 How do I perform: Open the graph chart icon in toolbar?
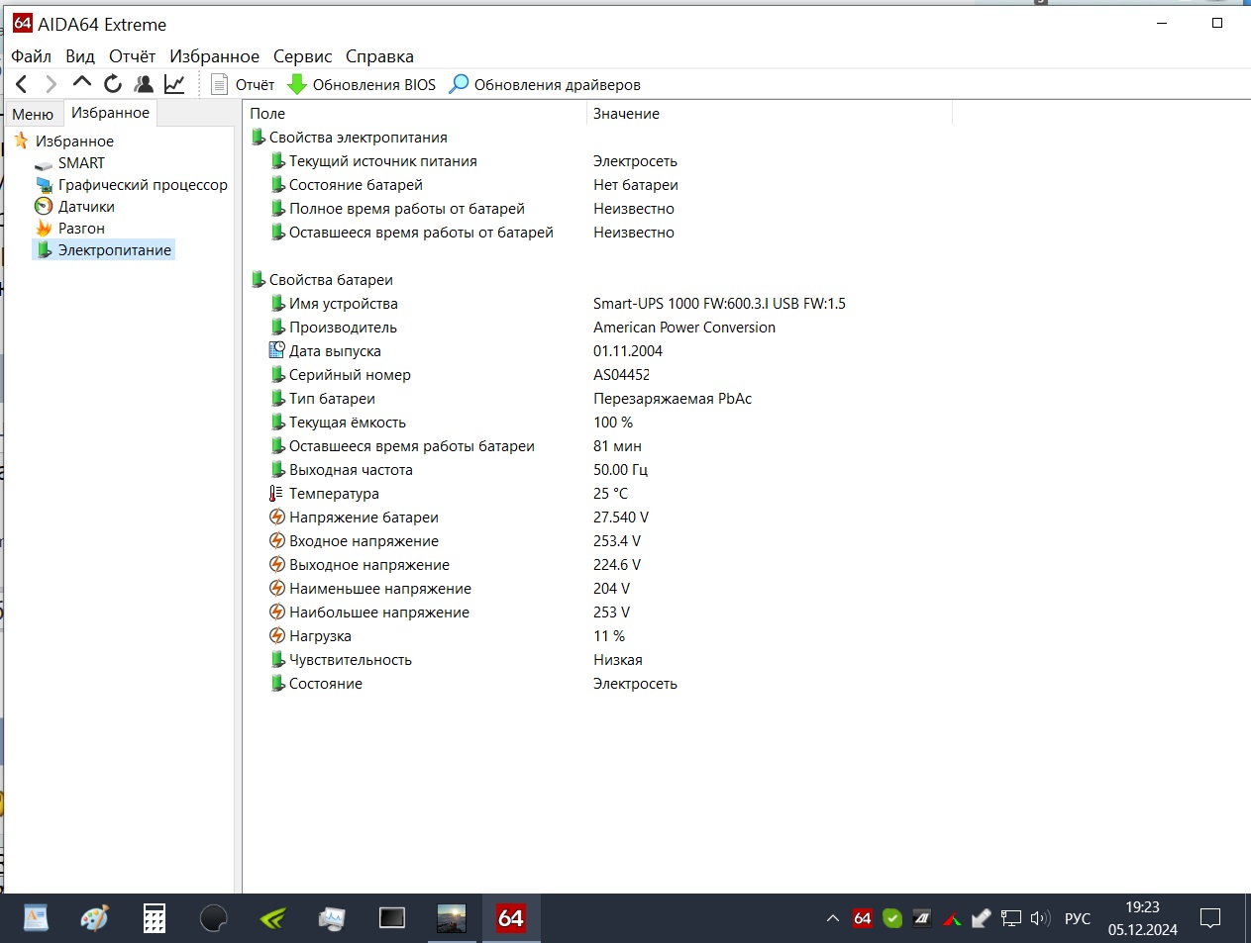coord(174,84)
